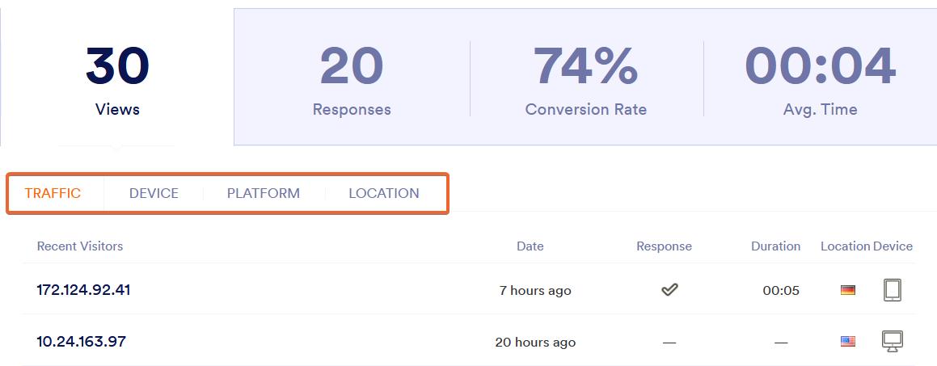Click the 7 hours ago date entry

[535, 291]
